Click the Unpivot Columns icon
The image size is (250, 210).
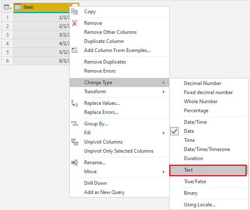tap(74, 142)
